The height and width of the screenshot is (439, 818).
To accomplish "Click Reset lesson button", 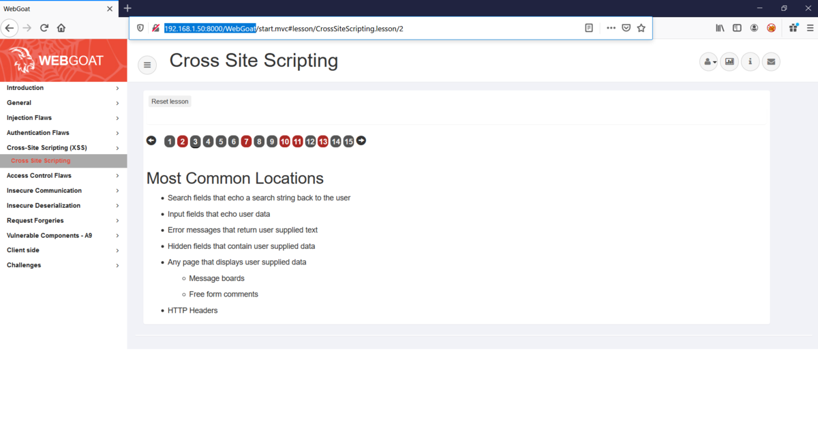I will tap(170, 102).
